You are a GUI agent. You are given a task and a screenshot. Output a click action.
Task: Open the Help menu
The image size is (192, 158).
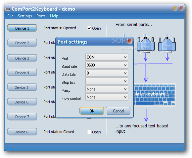tap(54, 16)
